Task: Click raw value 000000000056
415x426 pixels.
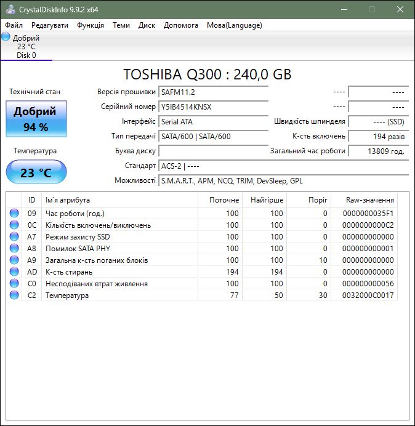Action: click(x=368, y=283)
